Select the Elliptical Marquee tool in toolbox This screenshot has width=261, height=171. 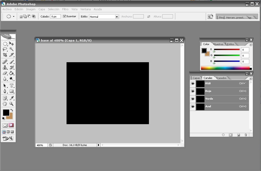[x=5, y=44]
